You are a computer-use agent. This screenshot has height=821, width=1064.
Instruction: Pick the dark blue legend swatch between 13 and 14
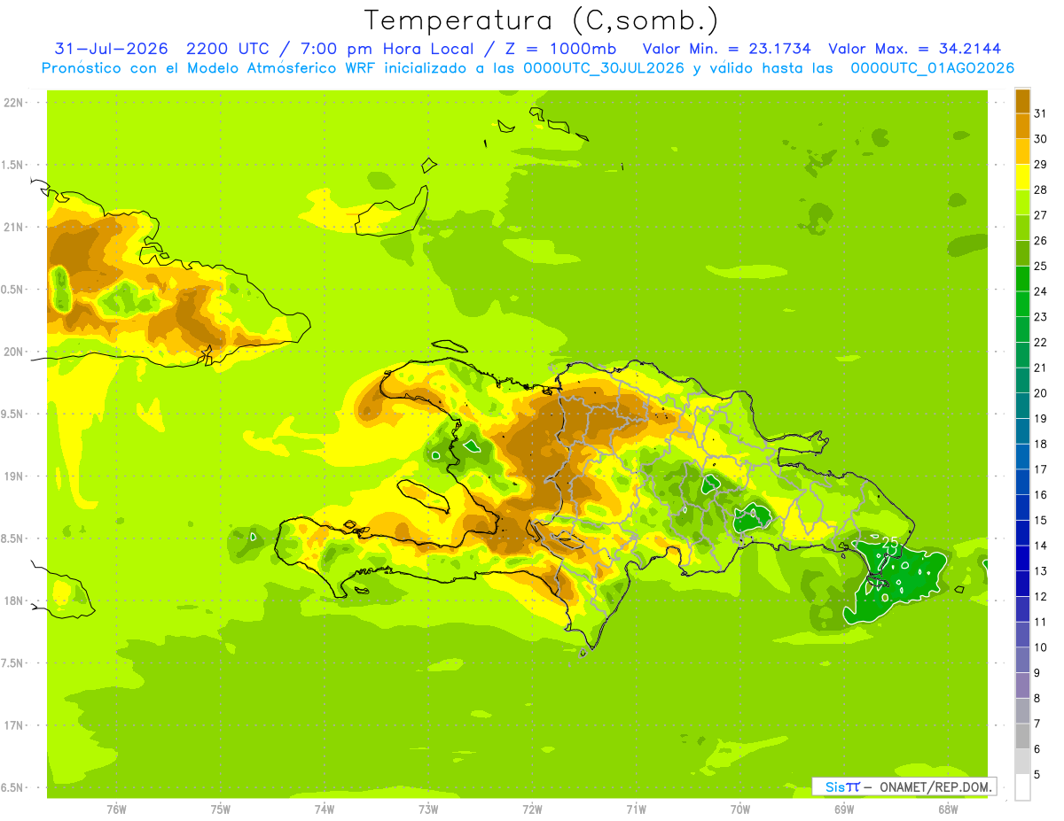[1022, 558]
